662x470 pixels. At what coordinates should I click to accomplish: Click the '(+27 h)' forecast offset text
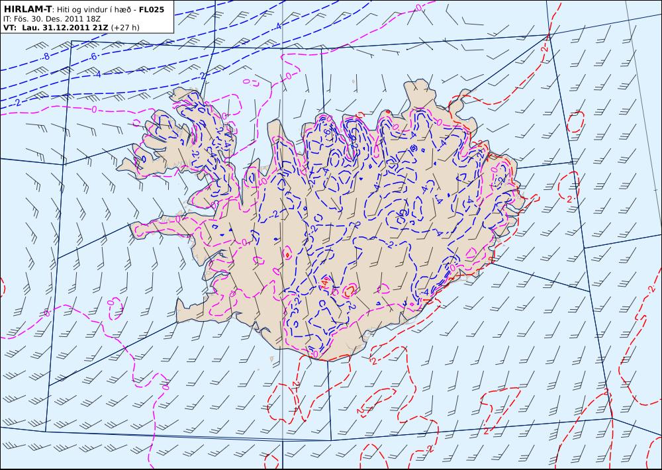tap(125, 28)
